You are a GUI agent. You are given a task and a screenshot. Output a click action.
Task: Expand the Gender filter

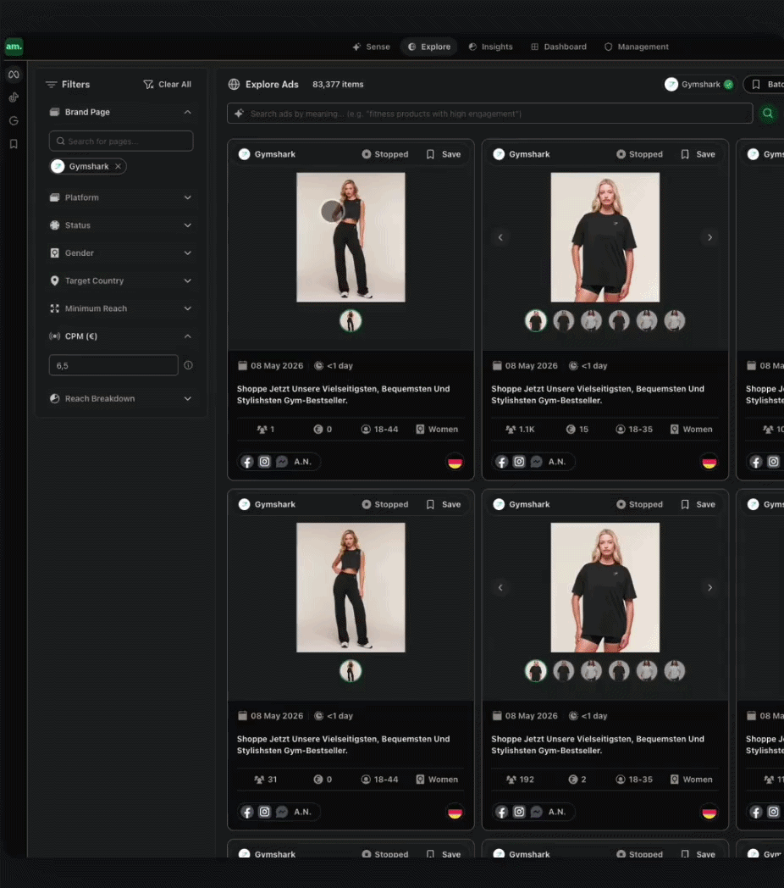120,253
